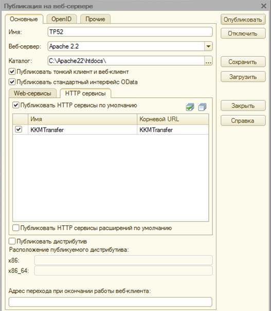Viewport: 271px width, 311px height.
Task: Expand the Веб-сервер dropdown arrow
Action: [208, 46]
